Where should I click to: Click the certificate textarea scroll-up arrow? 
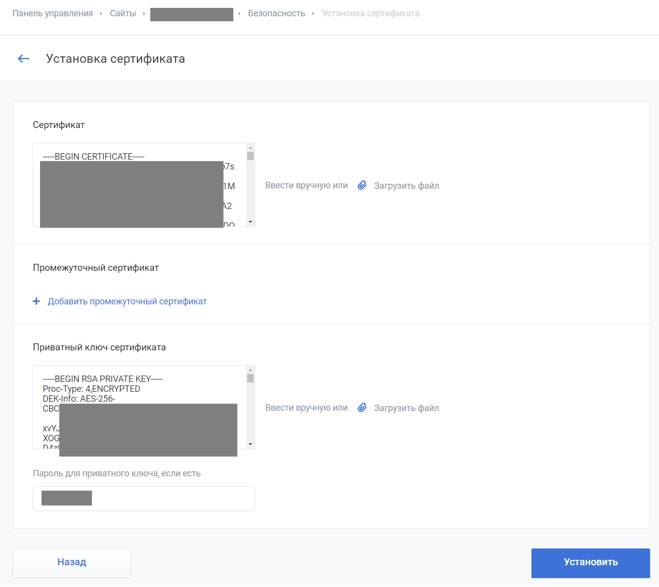250,147
